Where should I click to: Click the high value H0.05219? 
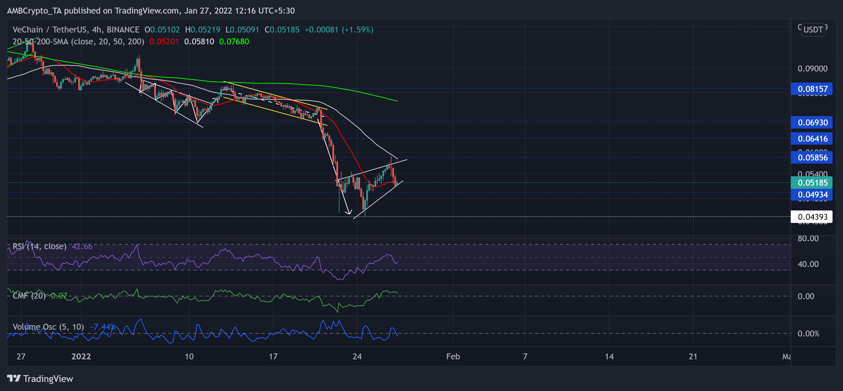tap(202, 29)
